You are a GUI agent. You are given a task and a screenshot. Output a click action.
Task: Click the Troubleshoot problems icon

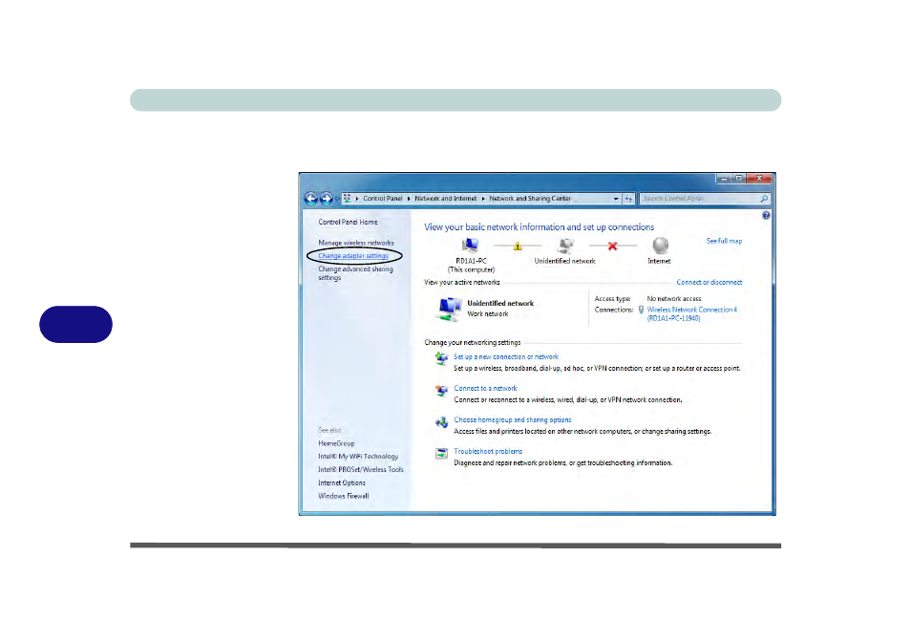[441, 453]
